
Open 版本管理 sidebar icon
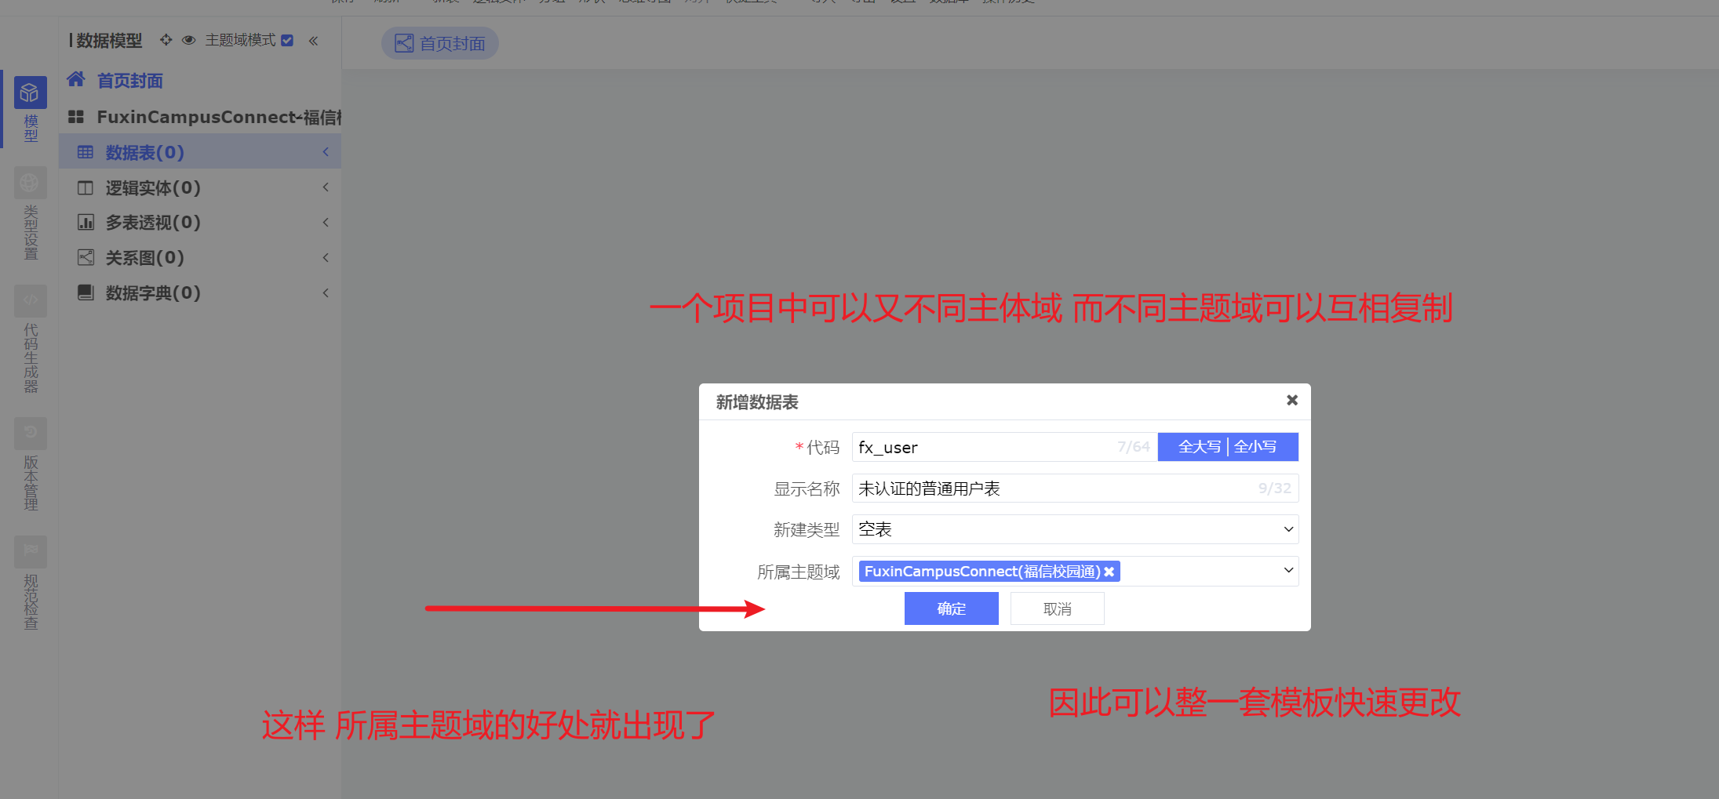click(x=30, y=433)
